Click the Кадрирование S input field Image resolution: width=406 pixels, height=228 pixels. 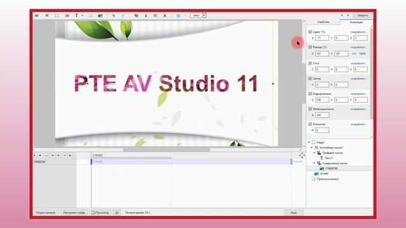322,100
